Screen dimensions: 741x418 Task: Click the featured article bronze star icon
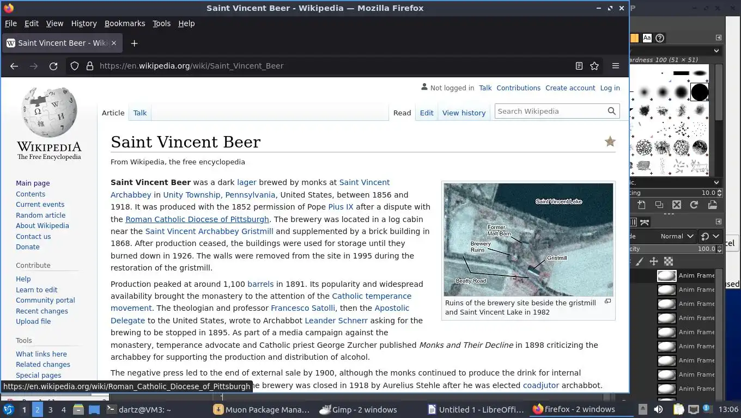[610, 142]
